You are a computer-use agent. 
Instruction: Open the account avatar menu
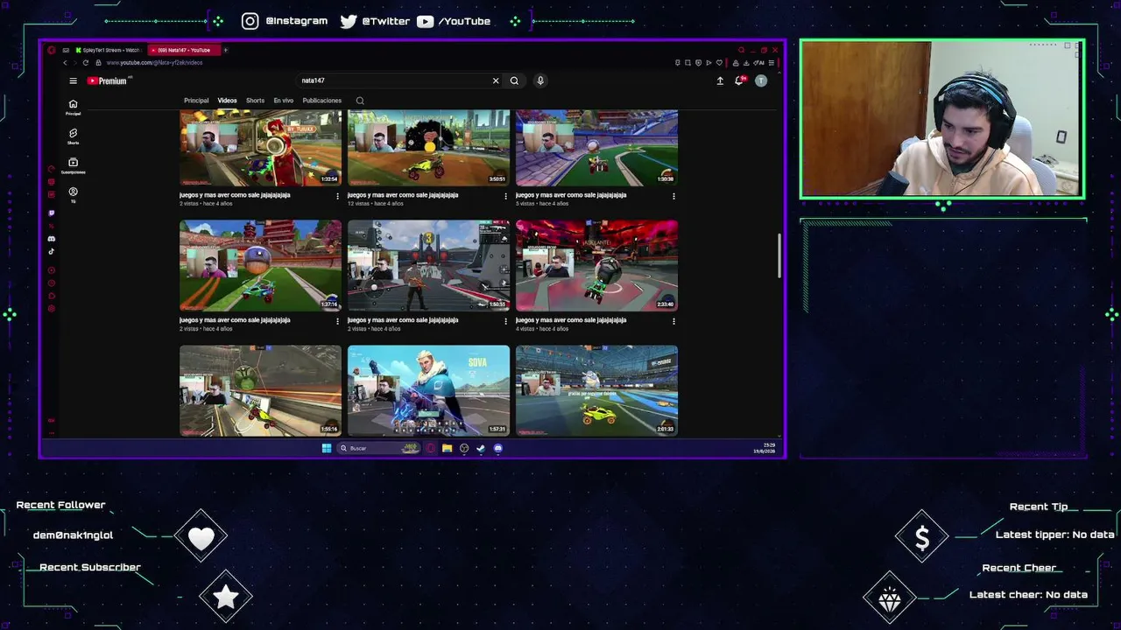point(761,80)
